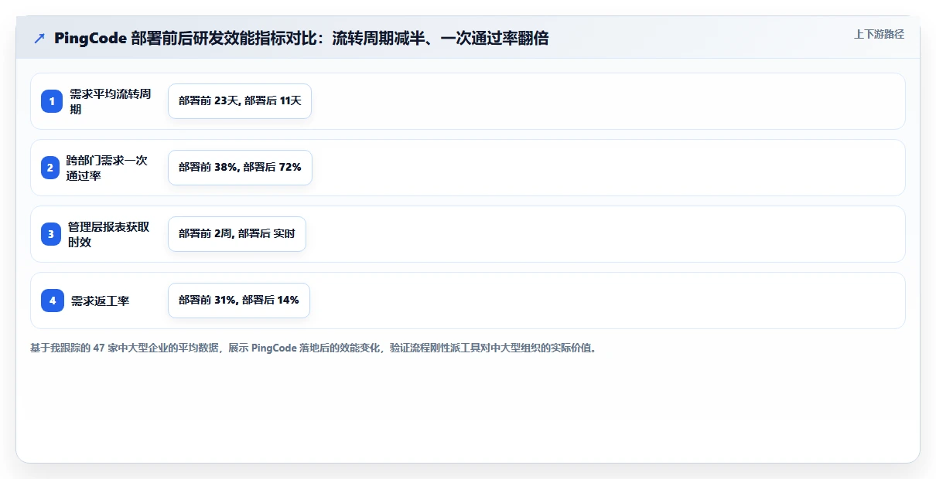The width and height of the screenshot is (936, 479).
Task: Select step badge number 2
Action: pyautogui.click(x=52, y=168)
